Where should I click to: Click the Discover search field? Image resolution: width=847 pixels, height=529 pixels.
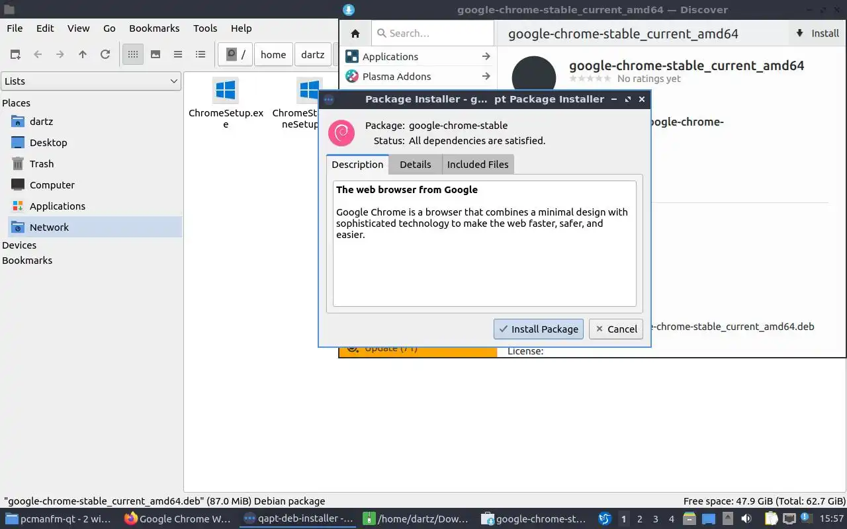coord(433,33)
